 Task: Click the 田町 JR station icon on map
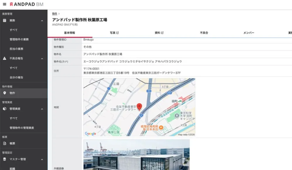click(180, 101)
